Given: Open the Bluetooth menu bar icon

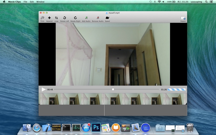Looking at the screenshot, I should click(x=155, y=2).
